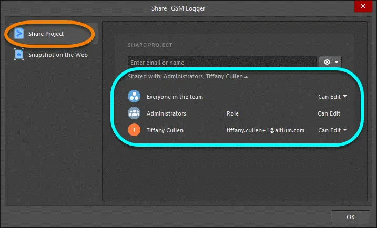The image size is (377, 228).
Task: Focus the Enter email or name field
Action: tap(222, 63)
